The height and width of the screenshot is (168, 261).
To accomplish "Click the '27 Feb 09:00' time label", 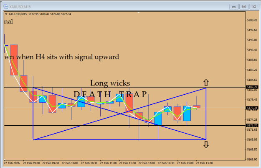I will coord(31,163).
